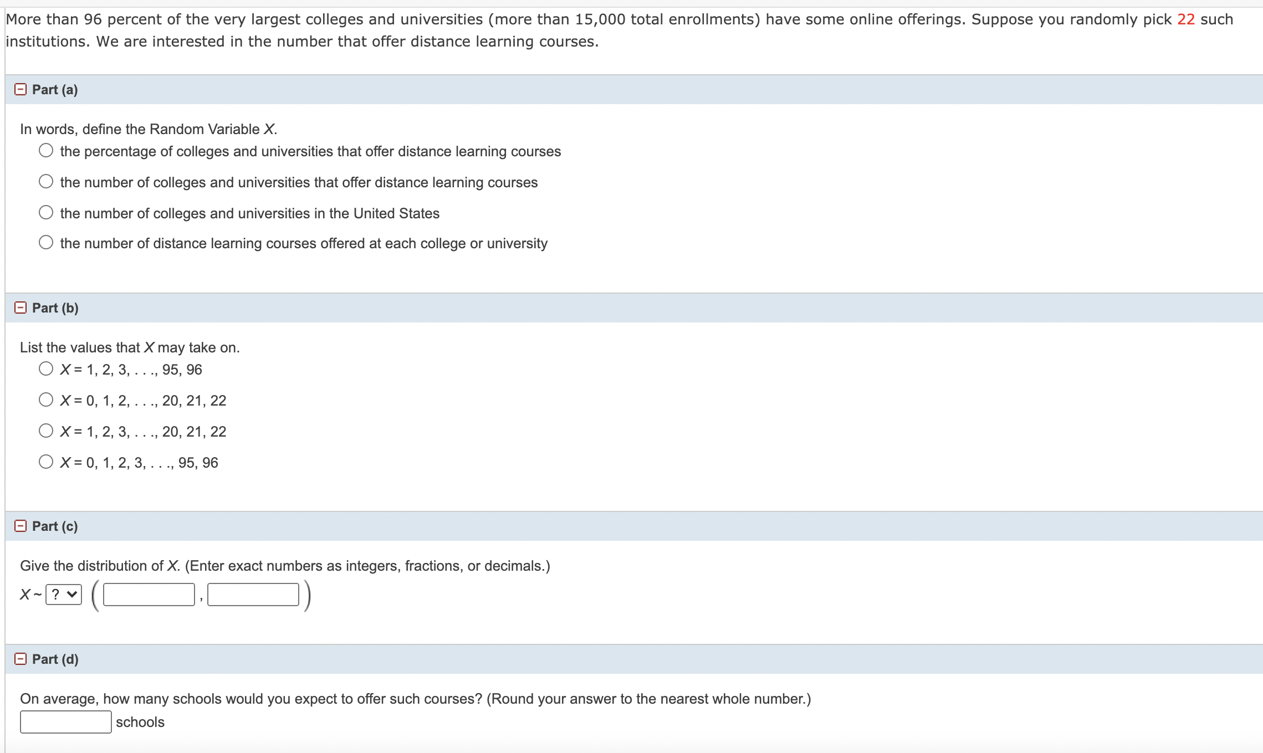Select 'the number of colleges offering distance learning'
The width and height of the screenshot is (1263, 753).
[x=47, y=180]
